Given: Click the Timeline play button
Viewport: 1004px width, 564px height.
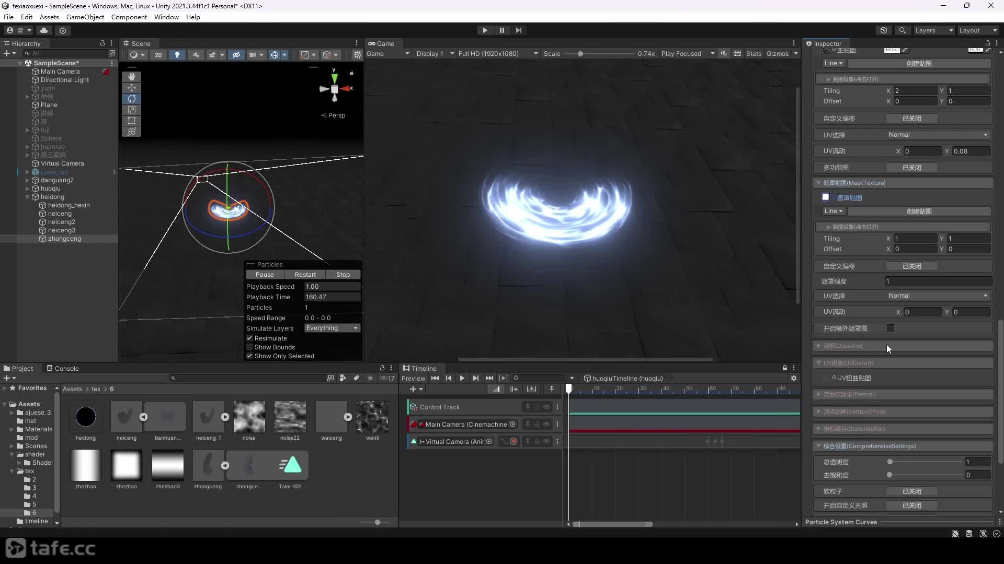Looking at the screenshot, I should coord(462,378).
